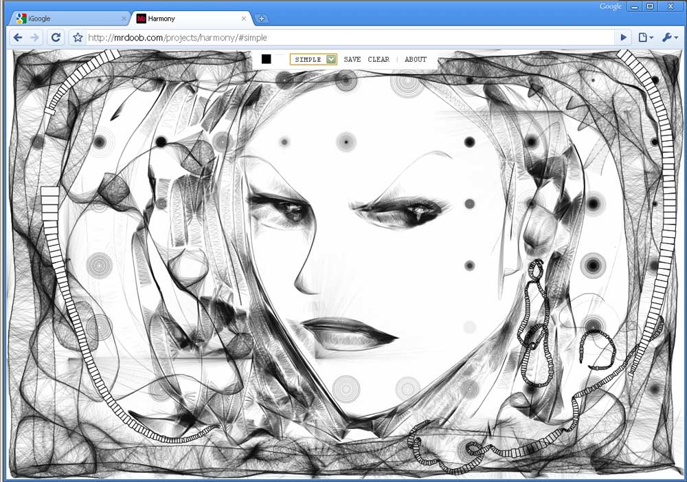Open the ABOUT link
Viewport: 687px width, 482px height.
[416, 60]
